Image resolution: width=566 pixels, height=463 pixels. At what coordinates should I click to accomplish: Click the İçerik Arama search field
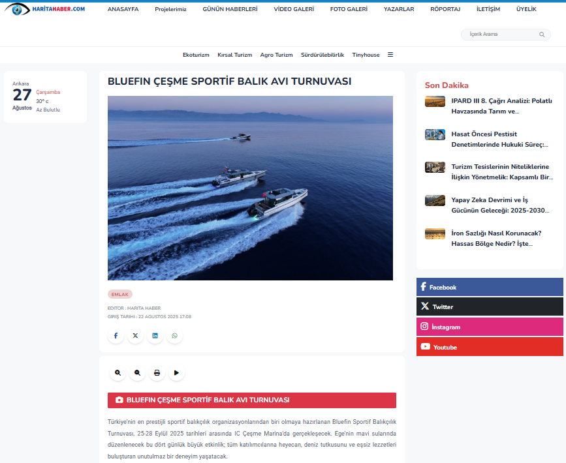499,35
